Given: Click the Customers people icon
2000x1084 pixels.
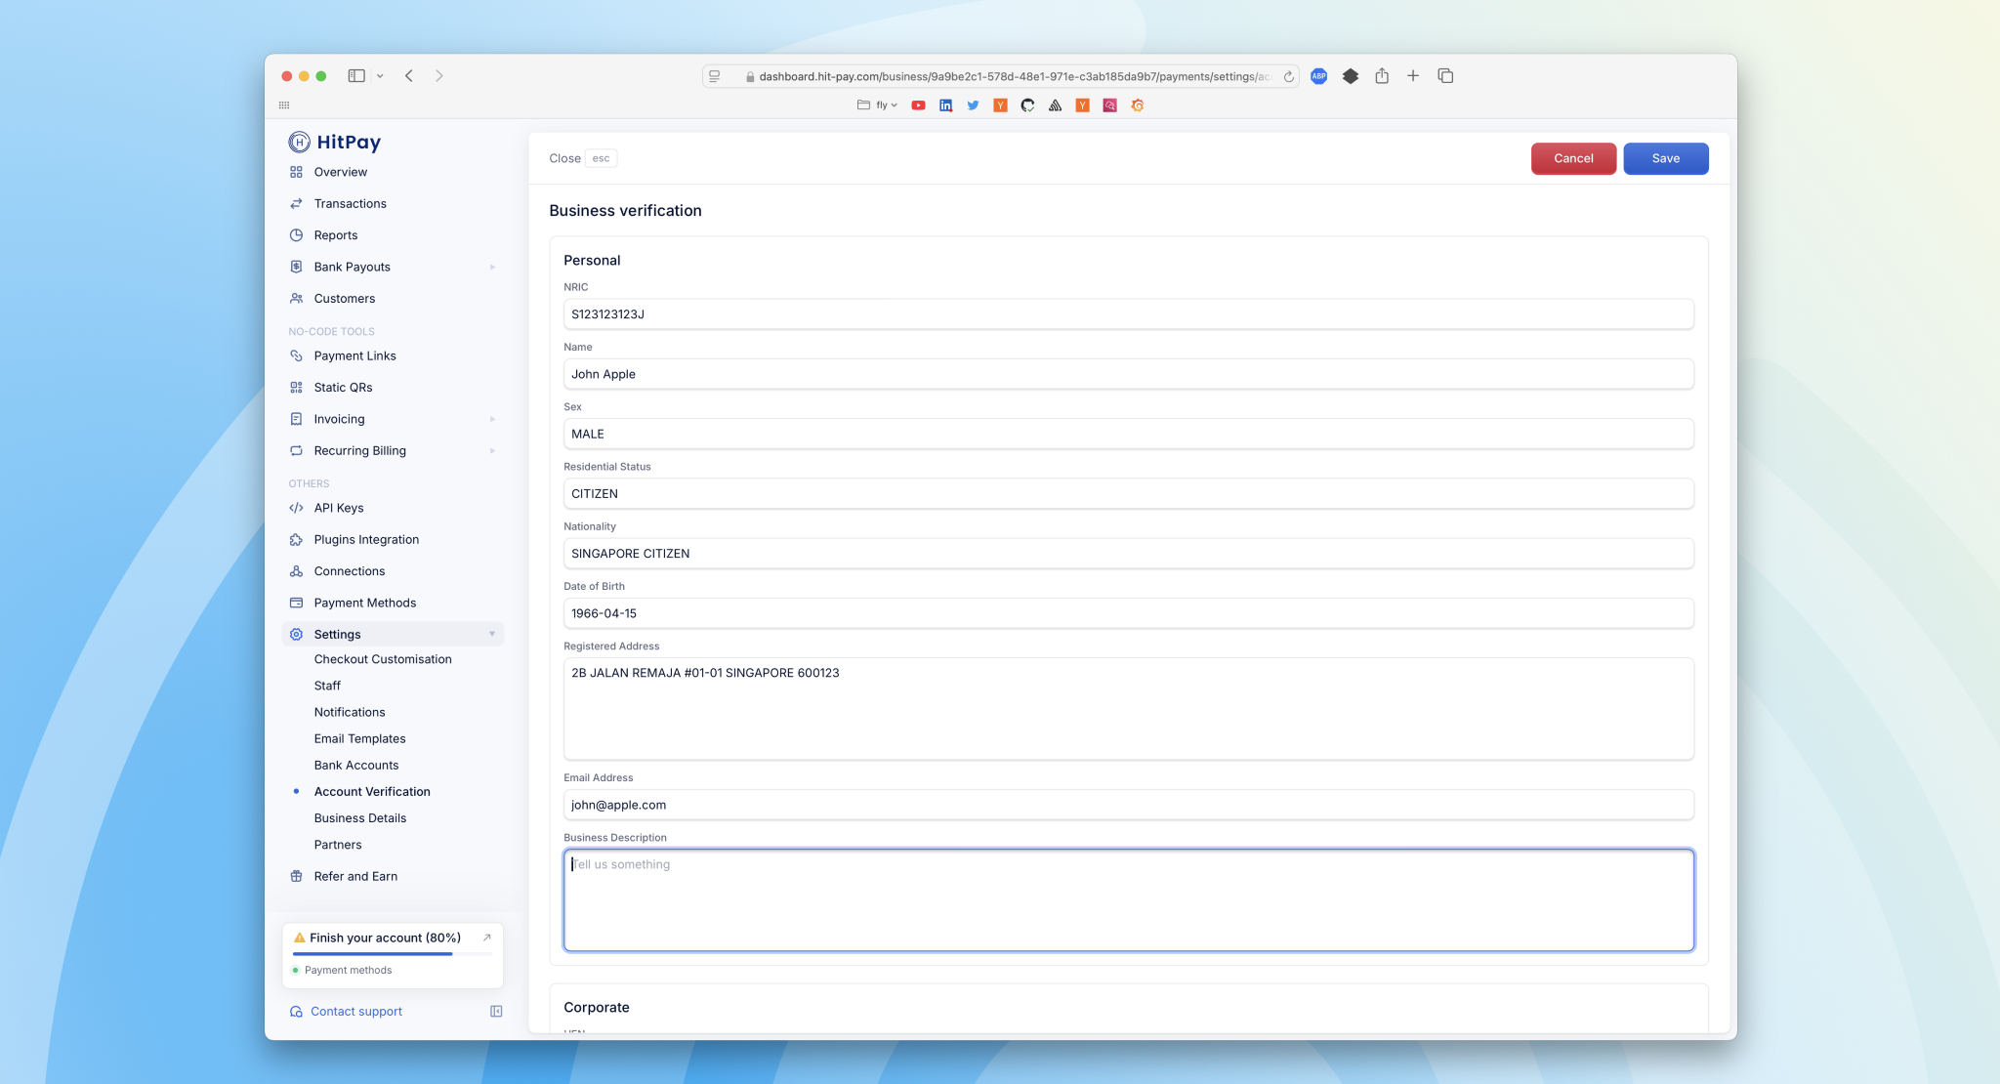Looking at the screenshot, I should click(x=296, y=299).
